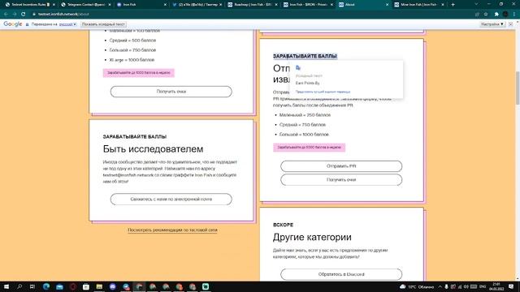
Task: Click the ВСКОРЕ label
Action: click(x=283, y=225)
